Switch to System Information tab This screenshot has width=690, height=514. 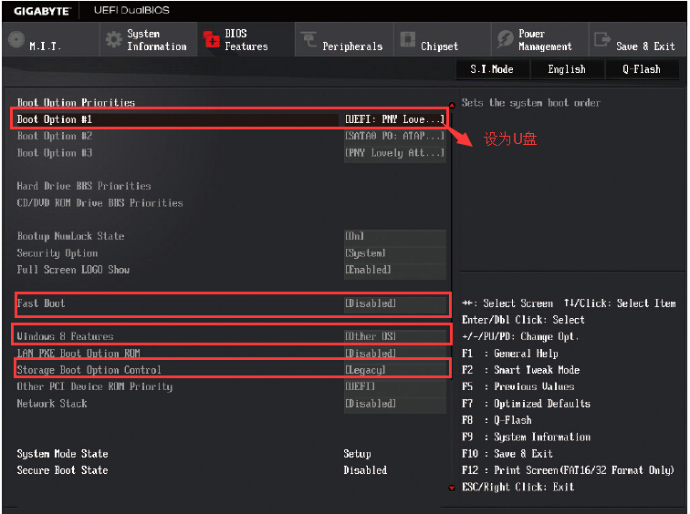pos(149,39)
